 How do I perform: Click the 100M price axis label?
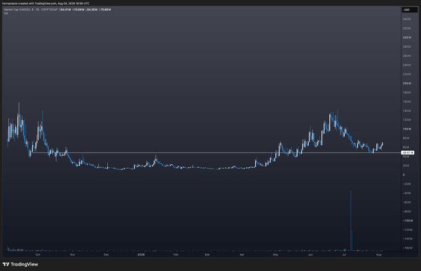pyautogui.click(x=407, y=129)
